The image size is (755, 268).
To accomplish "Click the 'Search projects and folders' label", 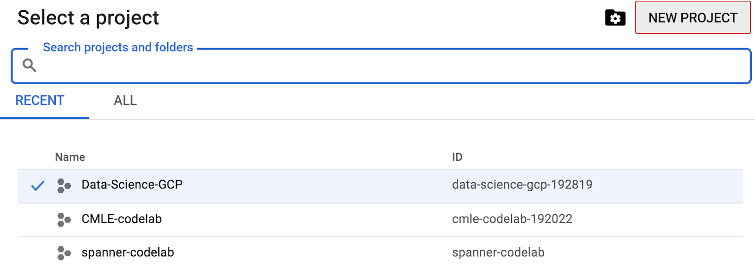I will [x=118, y=48].
